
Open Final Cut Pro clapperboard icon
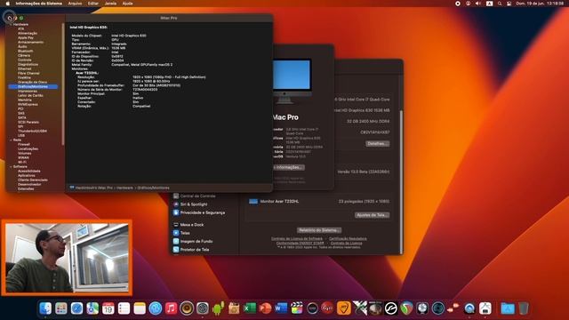pos(297,308)
